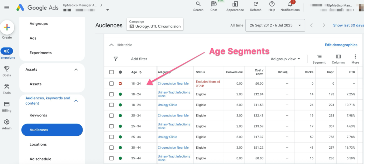Open Locations in the sidebar
The image size is (366, 164).
click(38, 144)
